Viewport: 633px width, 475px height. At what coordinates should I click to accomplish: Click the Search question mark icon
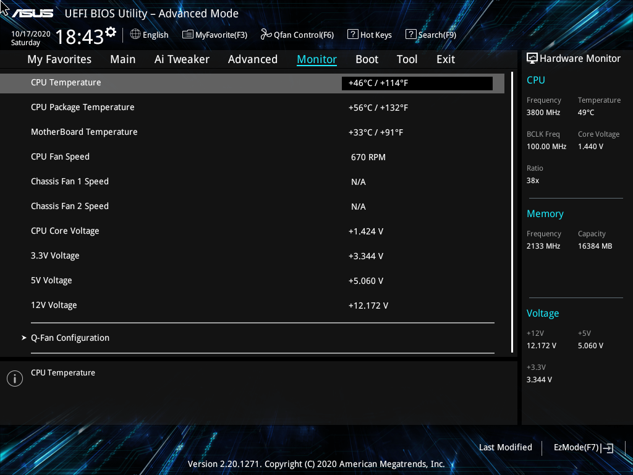410,35
